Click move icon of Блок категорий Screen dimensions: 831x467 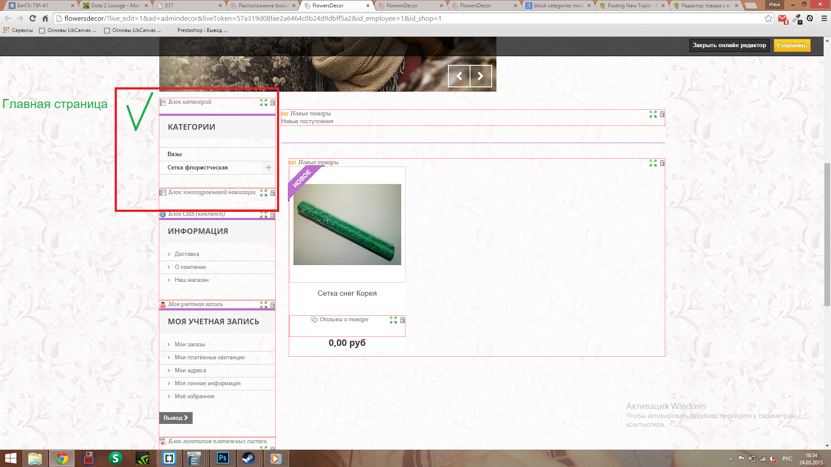(264, 102)
